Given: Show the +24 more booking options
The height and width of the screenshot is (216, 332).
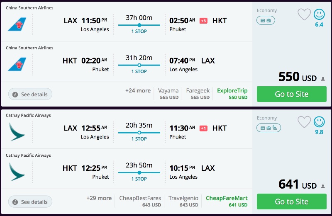Looking at the screenshot, I should tap(138, 91).
